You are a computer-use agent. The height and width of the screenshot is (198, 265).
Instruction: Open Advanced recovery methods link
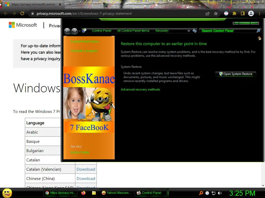(140, 89)
